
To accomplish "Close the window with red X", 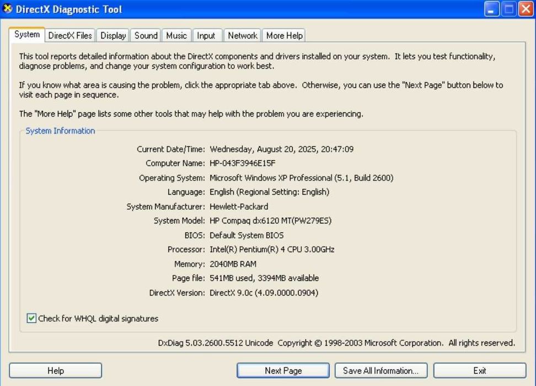I will 526,9.
